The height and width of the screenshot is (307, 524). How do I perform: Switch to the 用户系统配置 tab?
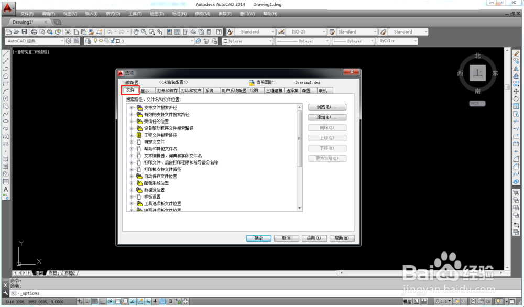(x=234, y=91)
